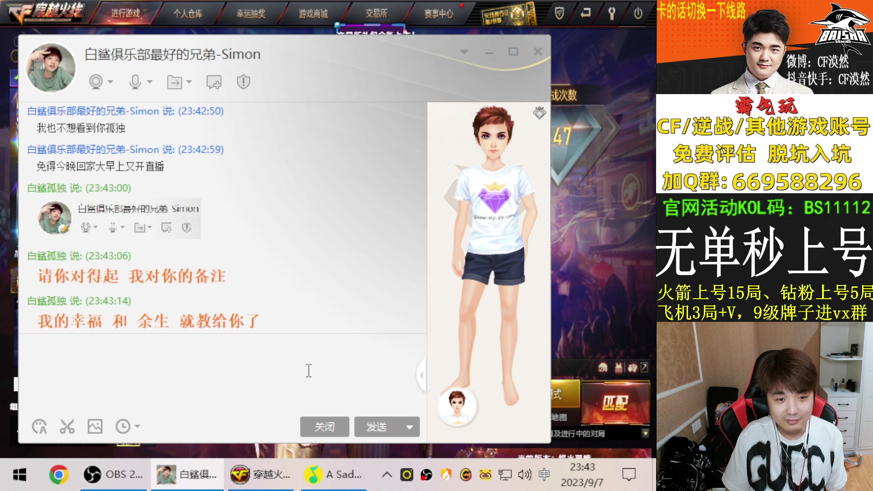The height and width of the screenshot is (491, 873).
Task: Click the power exit icon in CrossFire top bar
Action: tap(638, 14)
